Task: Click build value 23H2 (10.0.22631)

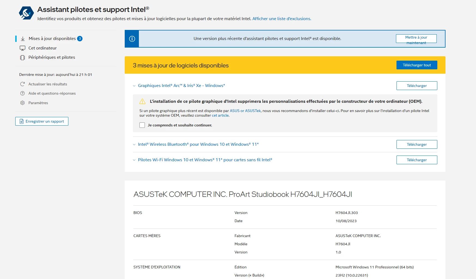Action: click(352, 275)
